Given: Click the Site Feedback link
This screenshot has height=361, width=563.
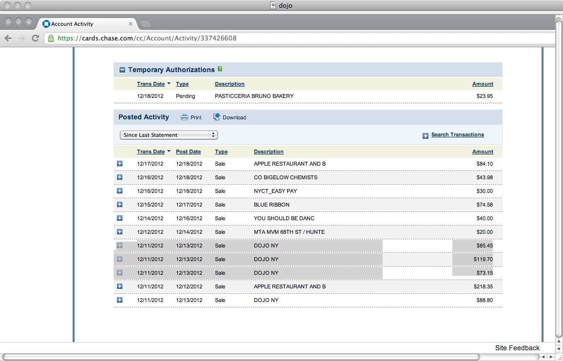Looking at the screenshot, I should (517, 348).
